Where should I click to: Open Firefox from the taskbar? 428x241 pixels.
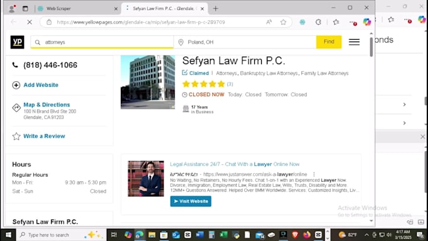click(307, 235)
